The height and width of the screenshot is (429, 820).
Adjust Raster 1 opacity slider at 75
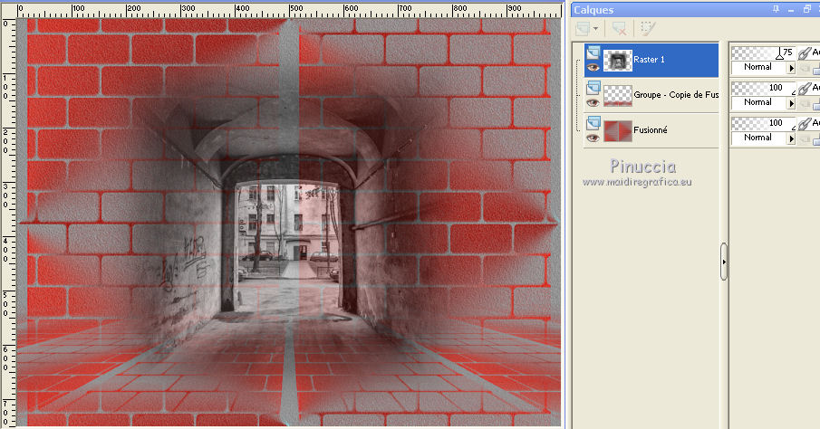[764, 52]
